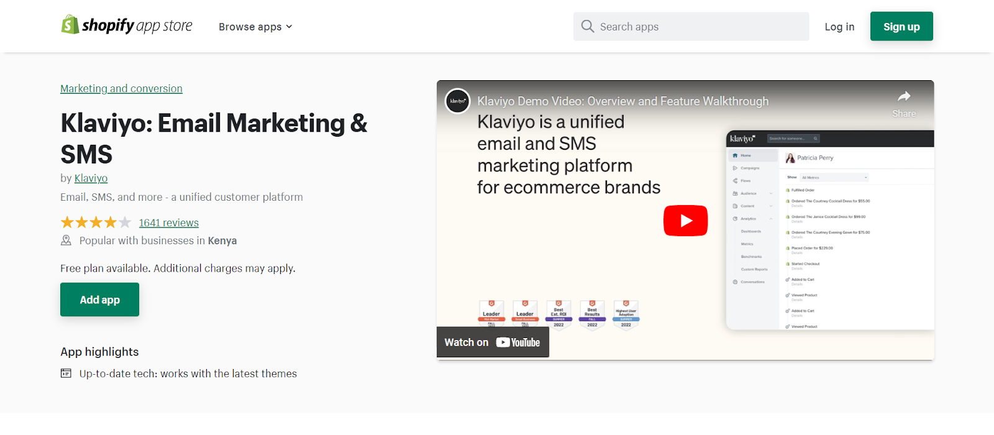Viewport: 994px width, 435px height.
Task: Click the Placed Order for $229.00 row
Action: (809, 249)
